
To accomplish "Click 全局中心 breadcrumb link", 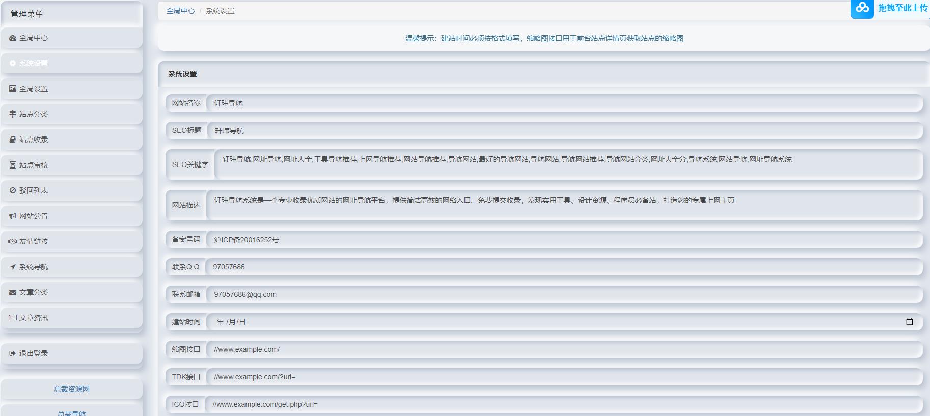I will click(180, 11).
